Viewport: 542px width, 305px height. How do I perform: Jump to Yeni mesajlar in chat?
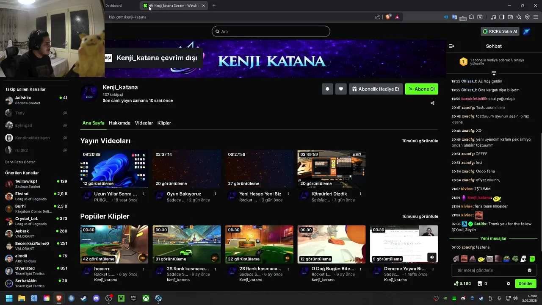(494, 238)
